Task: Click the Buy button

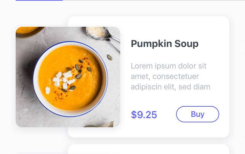Action: coord(198,114)
